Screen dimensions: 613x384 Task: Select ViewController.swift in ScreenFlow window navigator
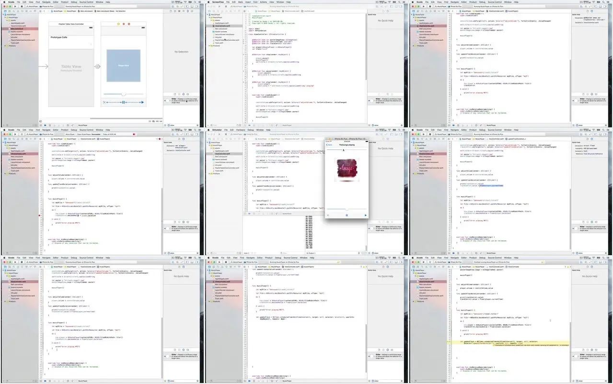point(224,26)
